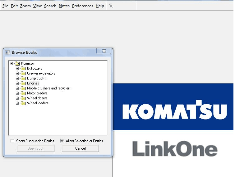Expand Mobile crushers and recyclers node
The height and width of the screenshot is (177, 235).
(x=17, y=88)
